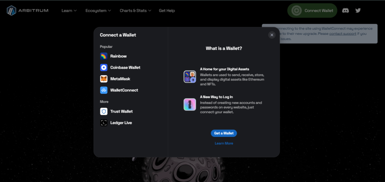Click A Home for your Digital Assets heading
The width and height of the screenshot is (385, 182).
(x=225, y=69)
